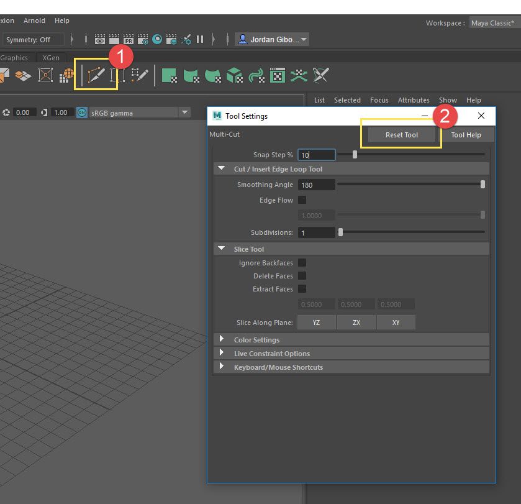Screen dimensions: 521x504
Task: Check the Delete Faces option
Action: 302,276
